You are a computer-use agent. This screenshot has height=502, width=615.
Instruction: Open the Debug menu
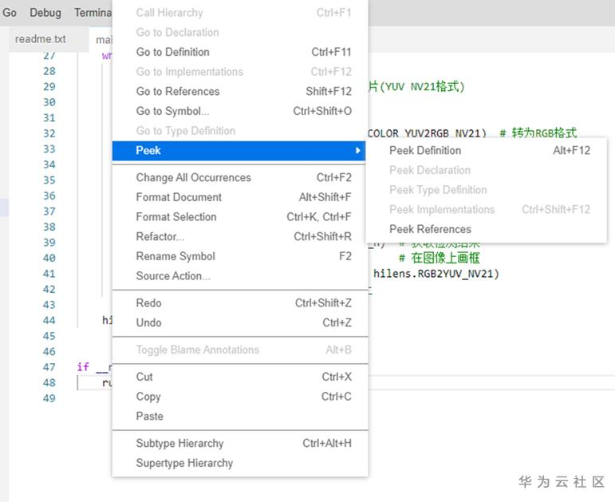[x=45, y=13]
